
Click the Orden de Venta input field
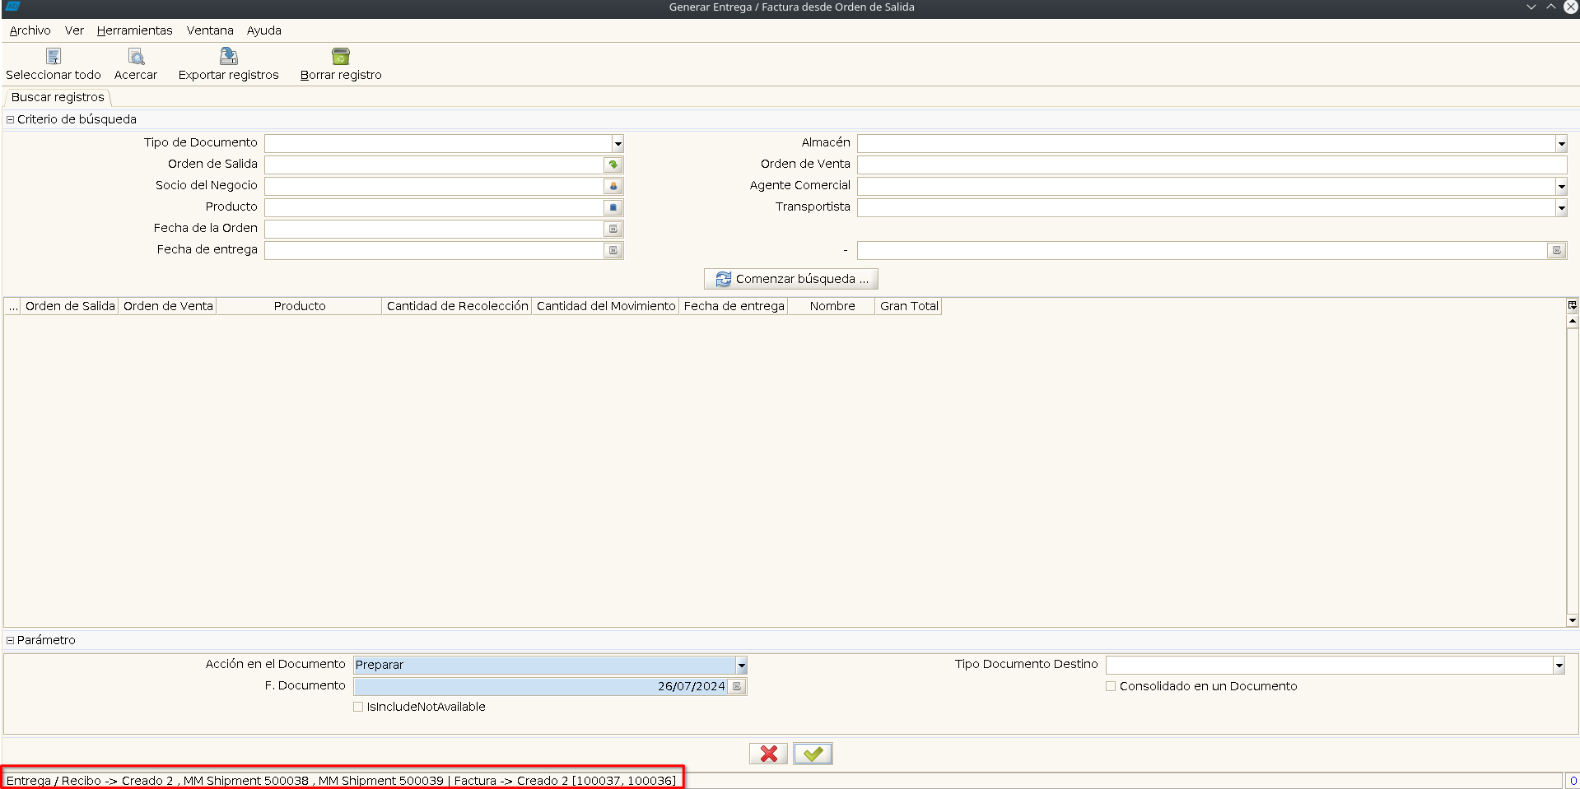pos(1212,165)
